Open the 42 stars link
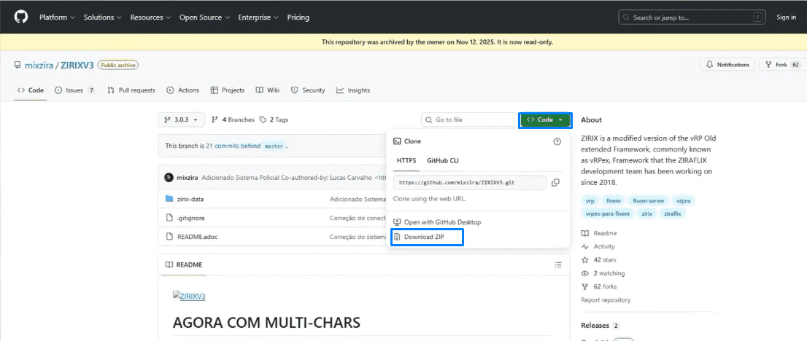Image resolution: width=807 pixels, height=341 pixels. click(598, 259)
